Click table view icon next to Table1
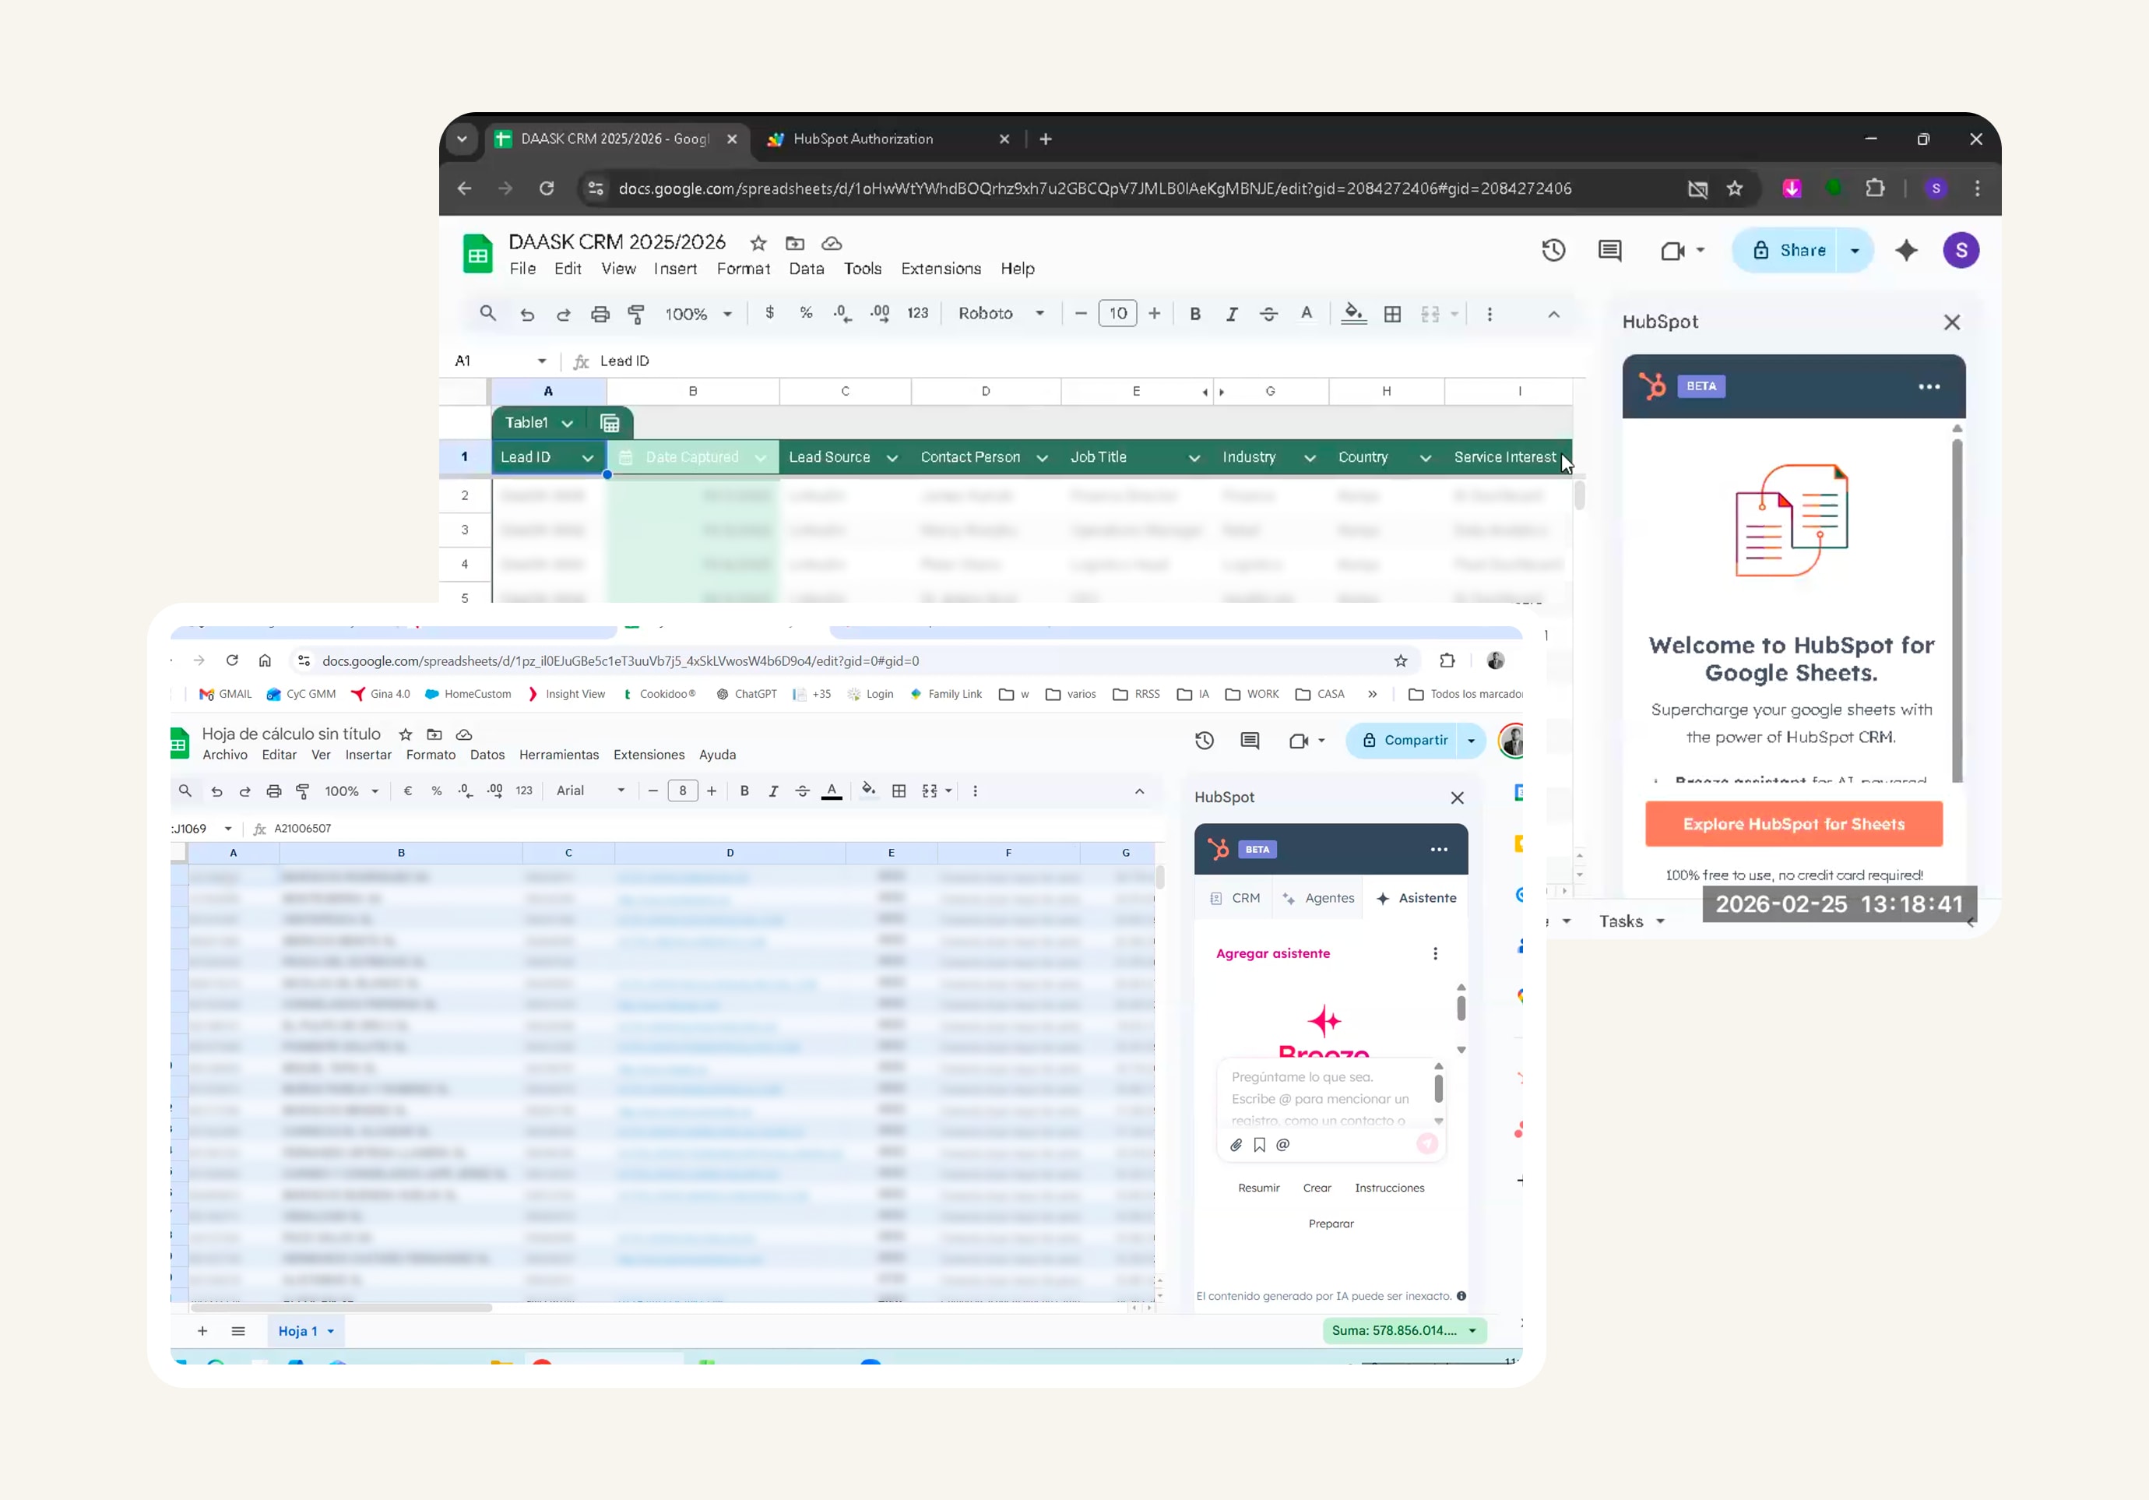 tap(610, 423)
